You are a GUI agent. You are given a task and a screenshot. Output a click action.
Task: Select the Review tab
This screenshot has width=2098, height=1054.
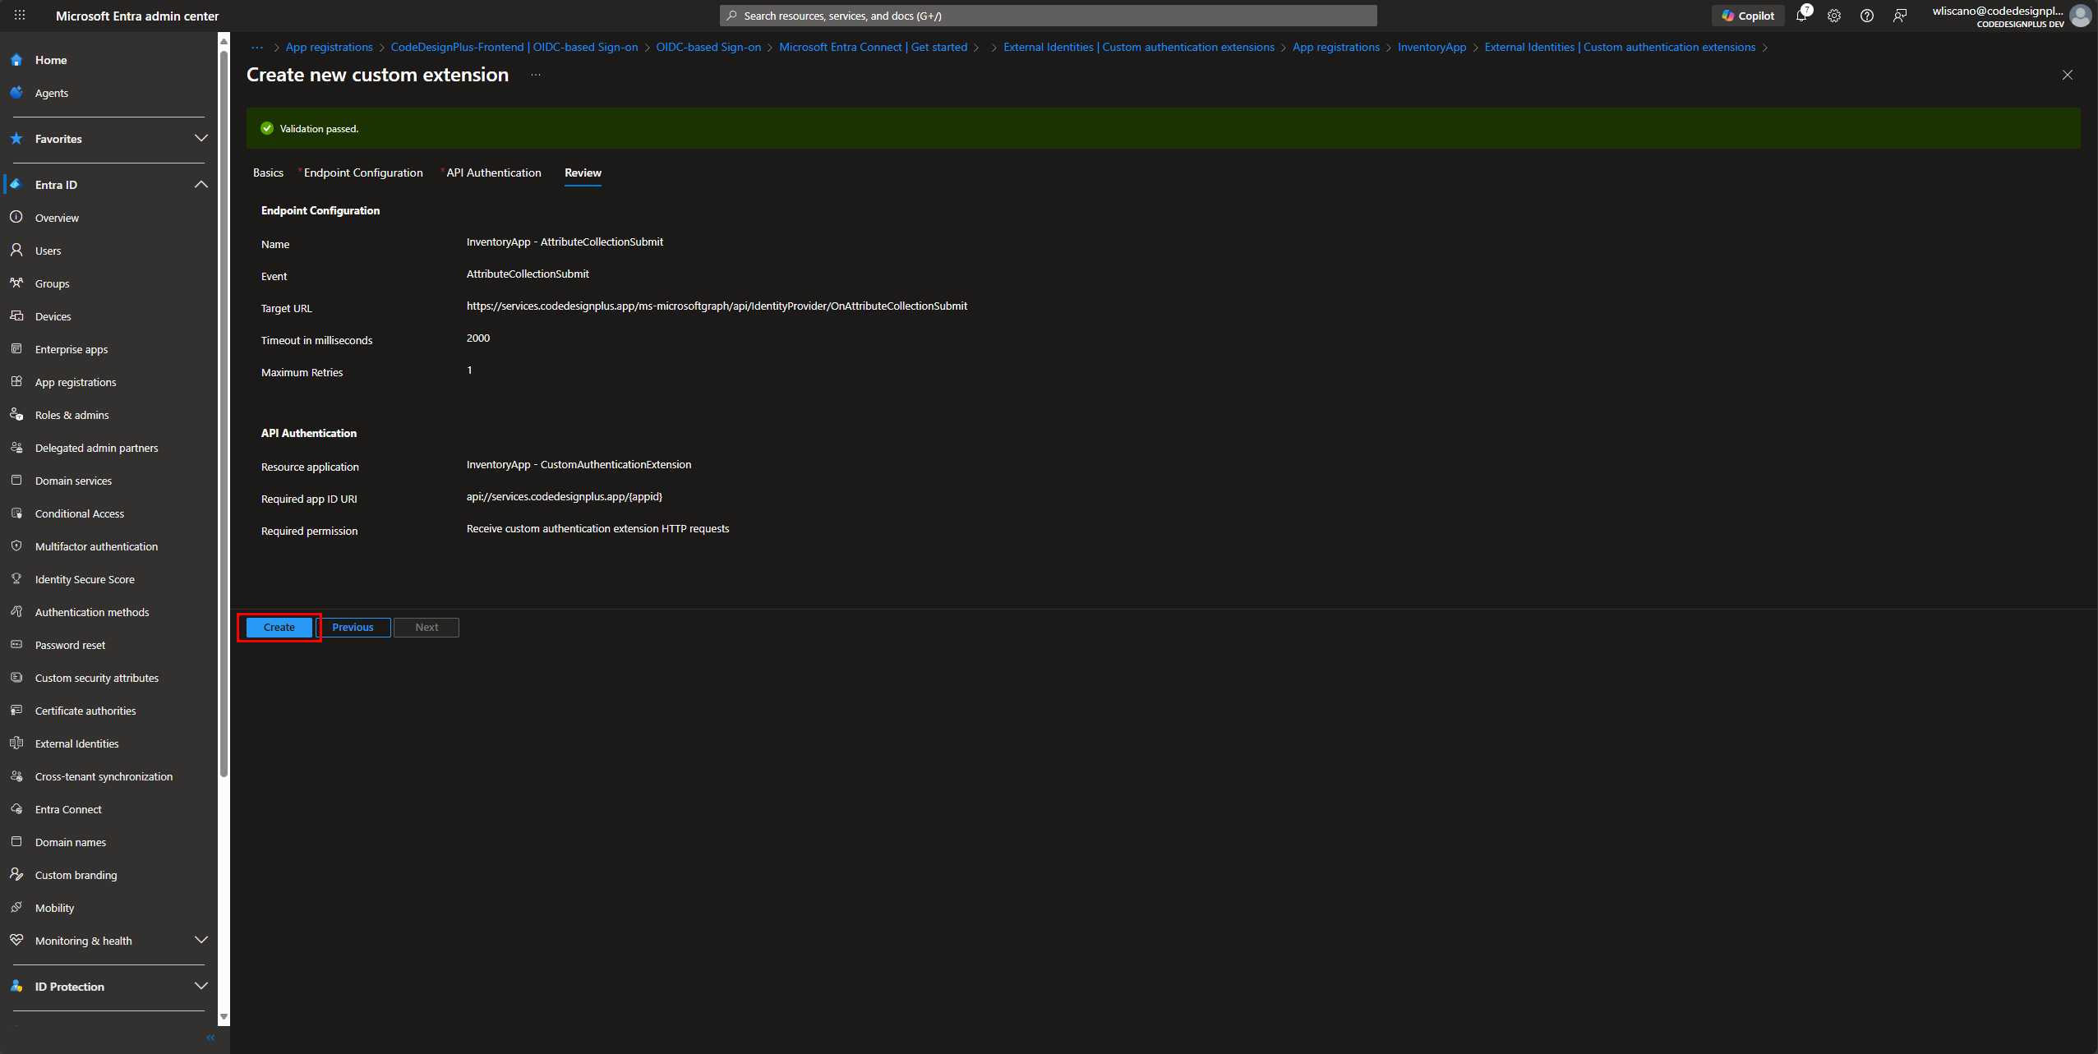[x=583, y=173]
